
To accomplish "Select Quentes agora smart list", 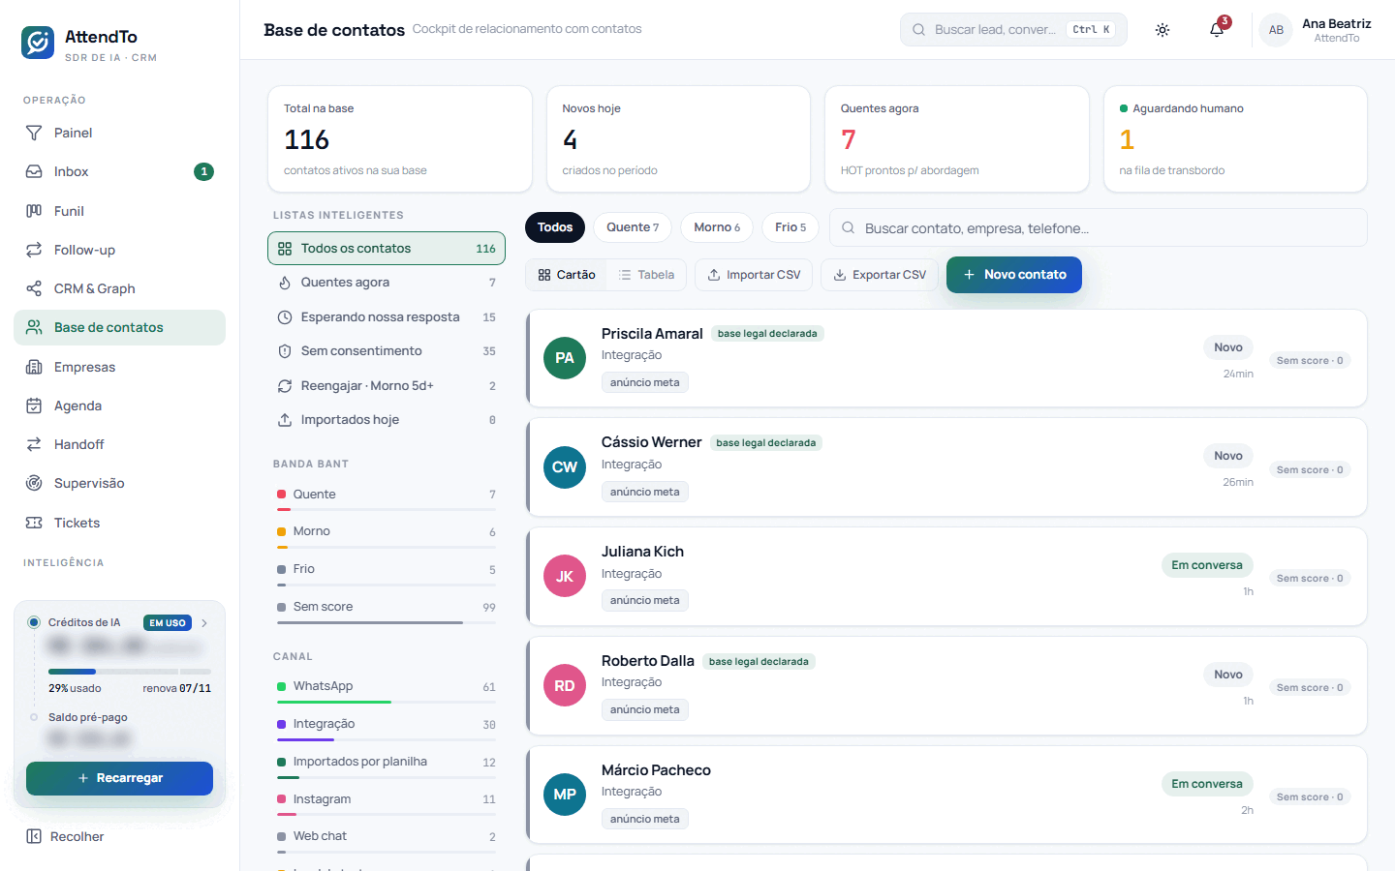I will 387,283.
